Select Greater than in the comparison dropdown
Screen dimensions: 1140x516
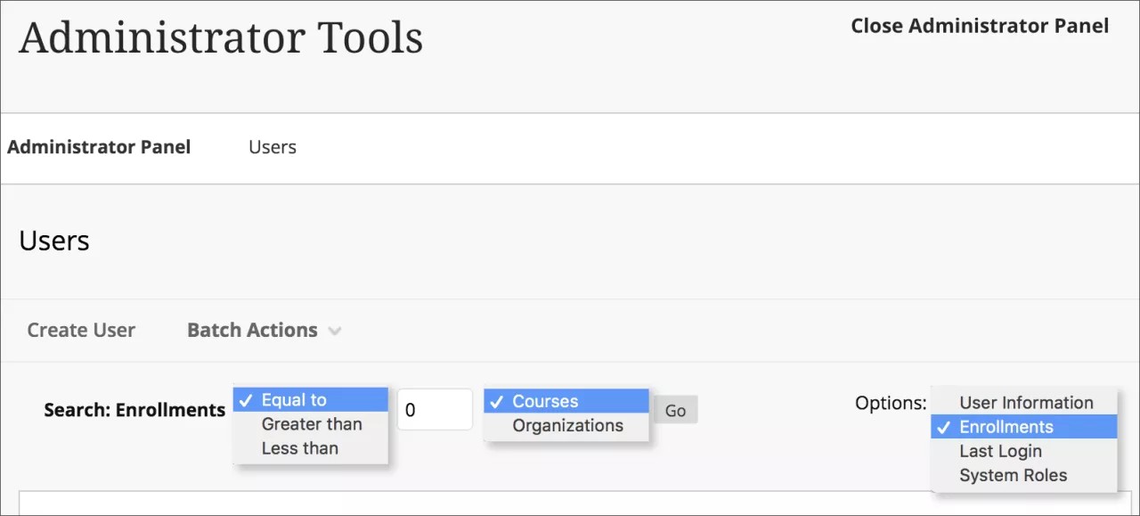click(311, 423)
